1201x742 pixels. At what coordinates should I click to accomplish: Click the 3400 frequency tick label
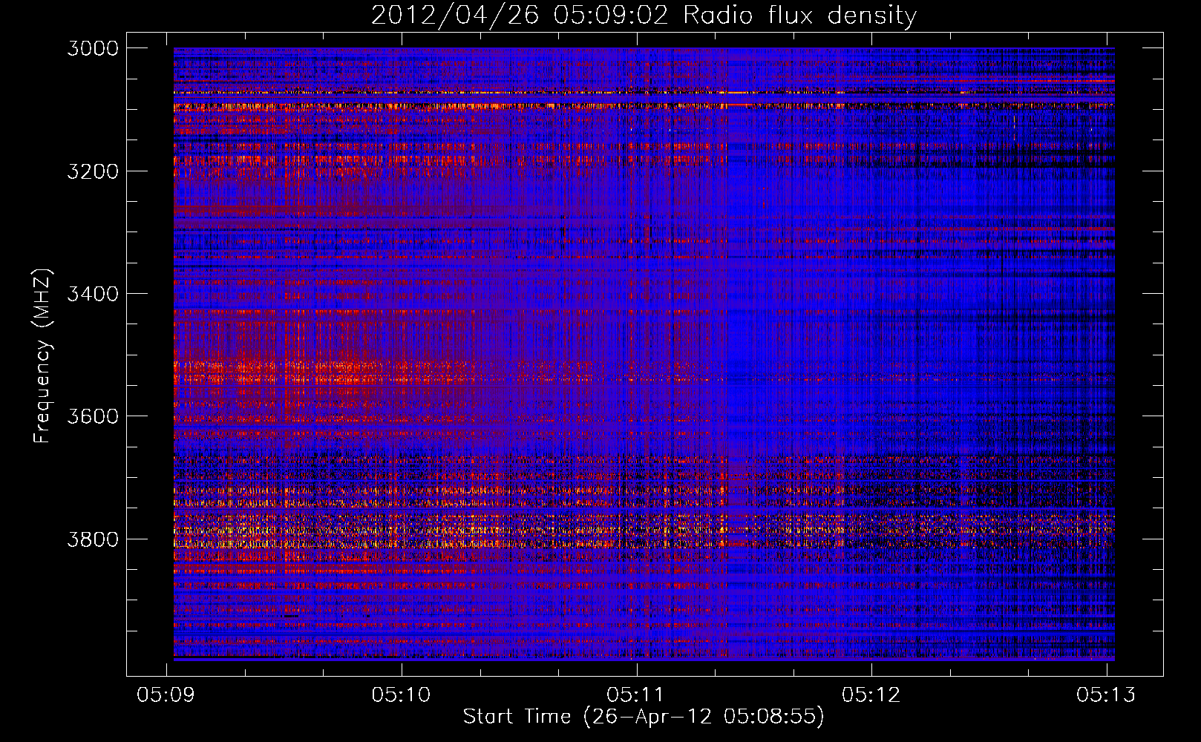[92, 294]
